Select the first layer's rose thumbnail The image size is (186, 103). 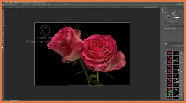pos(169,53)
